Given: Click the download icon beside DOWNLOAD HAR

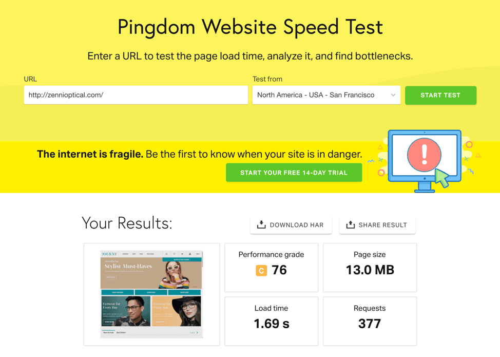Looking at the screenshot, I should (261, 224).
